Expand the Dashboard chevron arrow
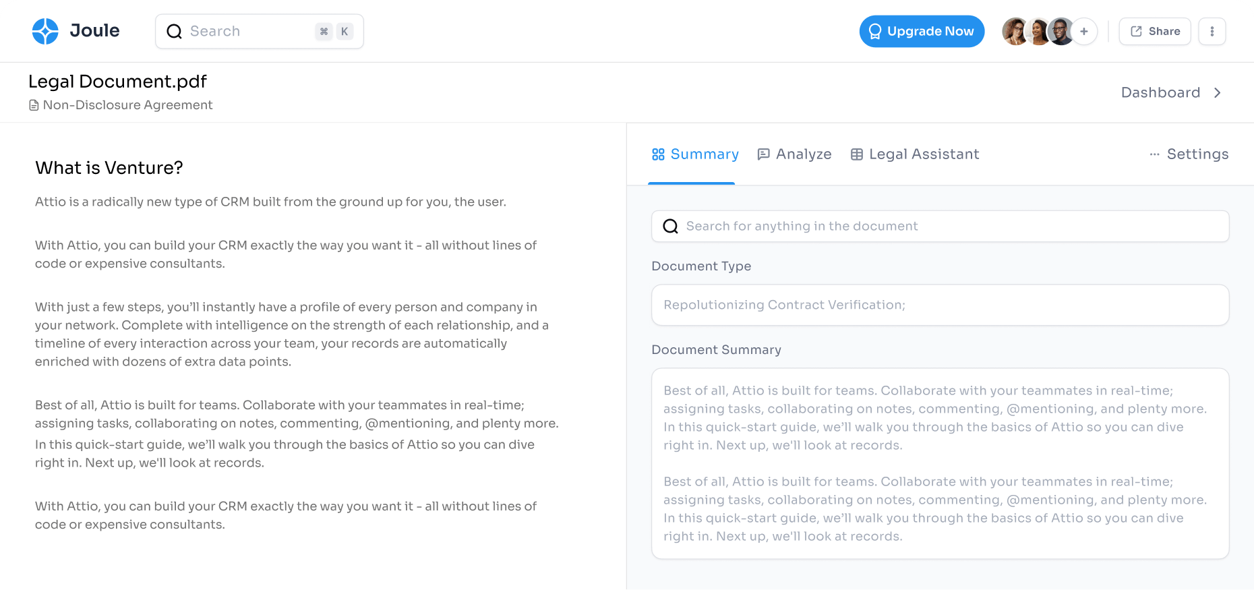1254x590 pixels. pyautogui.click(x=1217, y=93)
